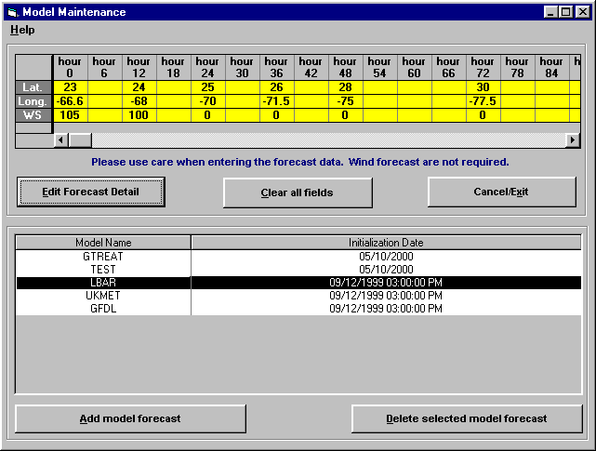
Task: Click the horizontal scrollbar thumb
Action: pyautogui.click(x=80, y=139)
